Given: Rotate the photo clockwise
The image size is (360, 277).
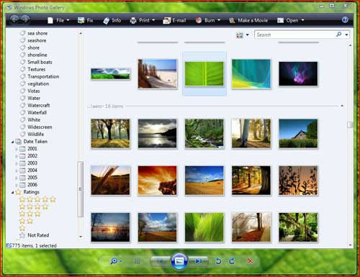Looking at the screenshot, I should [x=232, y=261].
